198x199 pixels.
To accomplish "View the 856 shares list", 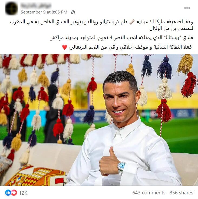I will coord(181,193).
